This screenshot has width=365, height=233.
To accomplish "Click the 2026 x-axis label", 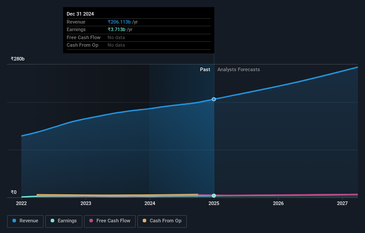I will (x=278, y=204).
